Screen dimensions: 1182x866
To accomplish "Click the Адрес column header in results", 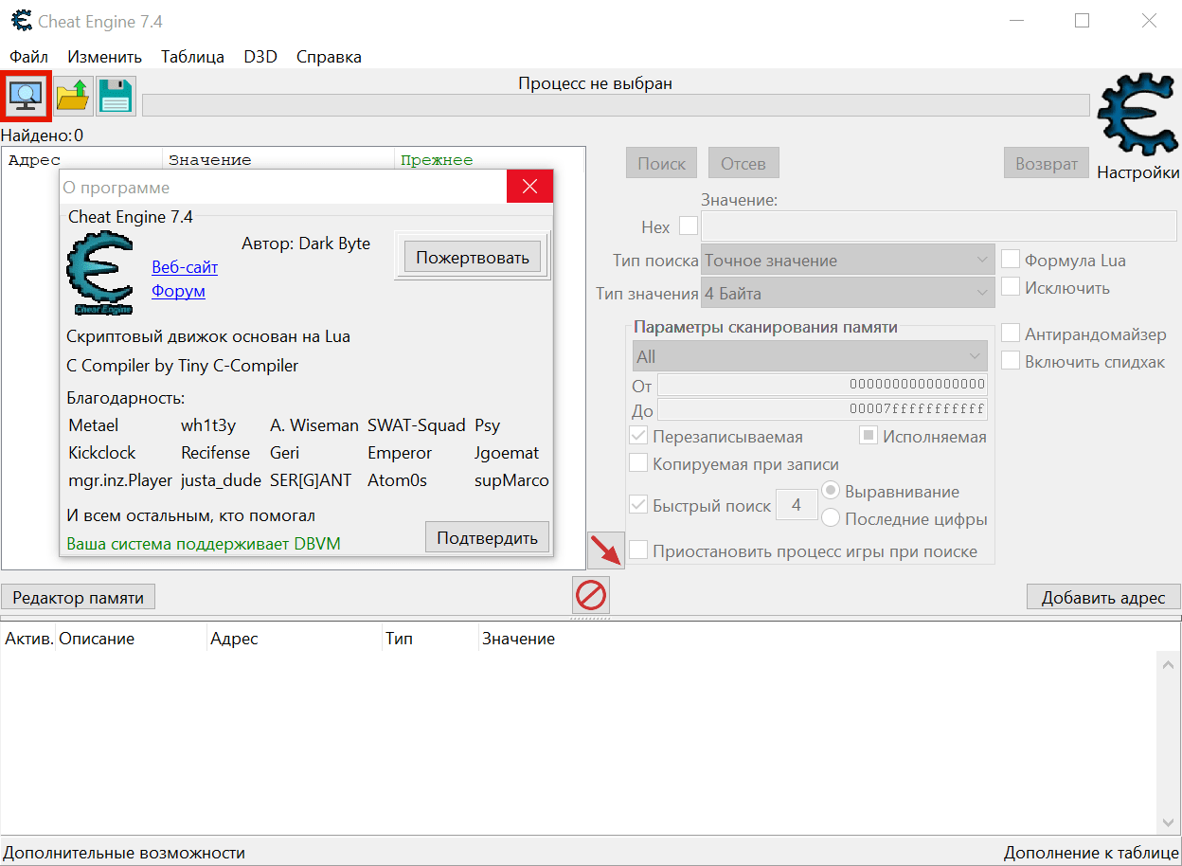I will coord(82,160).
